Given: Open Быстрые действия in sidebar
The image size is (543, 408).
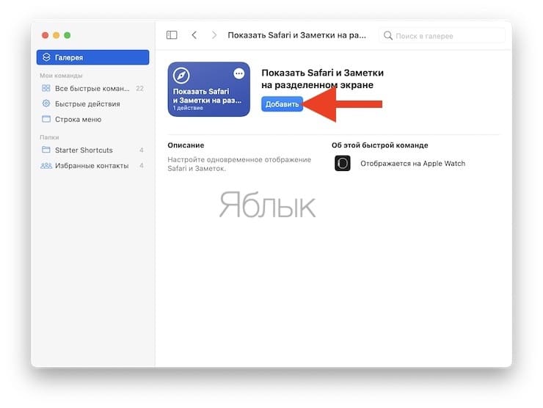Looking at the screenshot, I should 92,103.
